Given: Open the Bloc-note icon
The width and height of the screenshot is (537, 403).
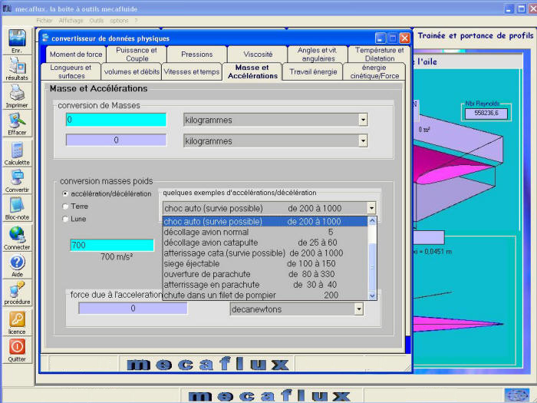Looking at the screenshot, I should [17, 207].
